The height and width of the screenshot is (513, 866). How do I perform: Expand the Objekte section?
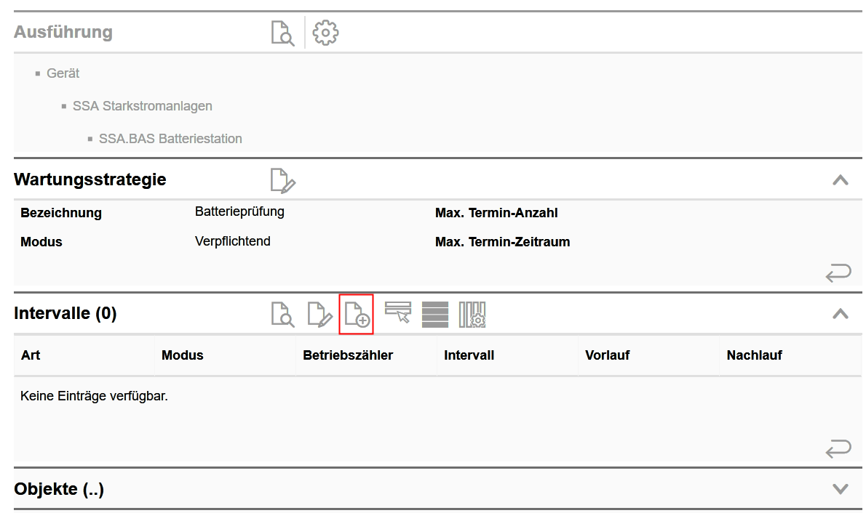point(840,489)
